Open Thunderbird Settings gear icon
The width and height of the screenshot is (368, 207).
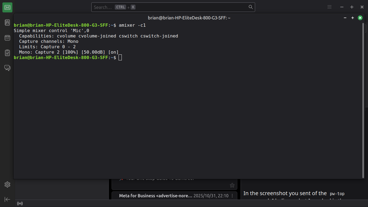coord(7,184)
